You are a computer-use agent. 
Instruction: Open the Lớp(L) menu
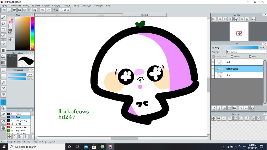tap(26, 6)
